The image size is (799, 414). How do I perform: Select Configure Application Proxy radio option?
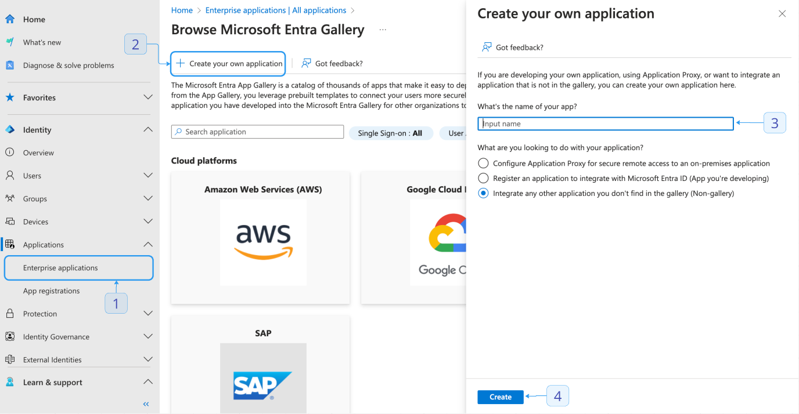point(483,164)
